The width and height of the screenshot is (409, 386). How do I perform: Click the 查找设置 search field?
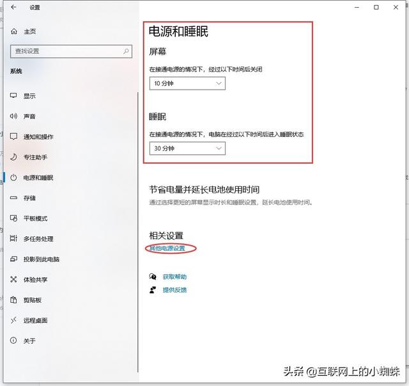click(71, 51)
